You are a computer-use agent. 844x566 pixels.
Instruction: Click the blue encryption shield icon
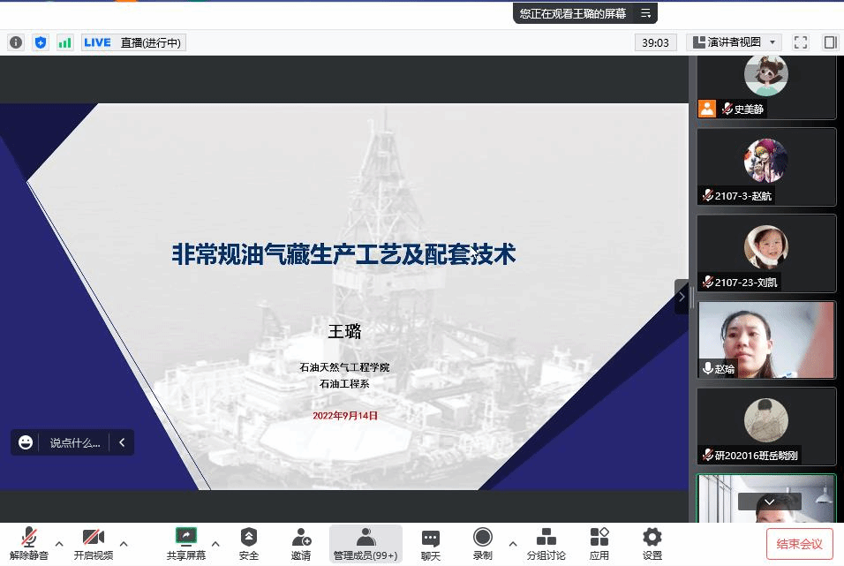point(41,42)
